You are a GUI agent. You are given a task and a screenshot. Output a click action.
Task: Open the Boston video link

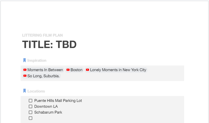77,70
